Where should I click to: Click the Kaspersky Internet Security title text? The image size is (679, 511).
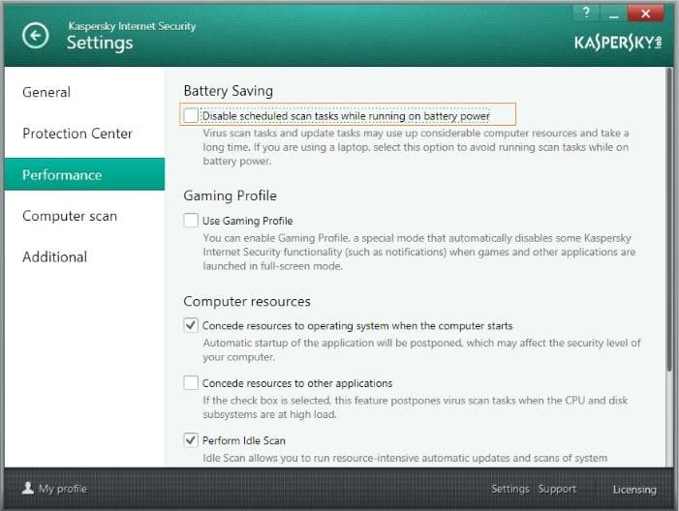132,26
